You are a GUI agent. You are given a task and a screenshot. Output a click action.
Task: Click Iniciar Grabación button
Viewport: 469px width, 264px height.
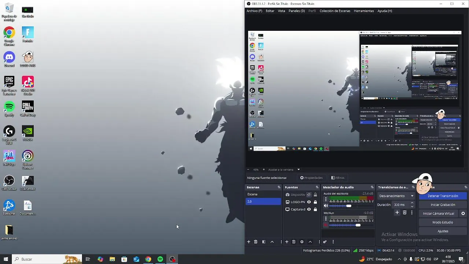443,205
